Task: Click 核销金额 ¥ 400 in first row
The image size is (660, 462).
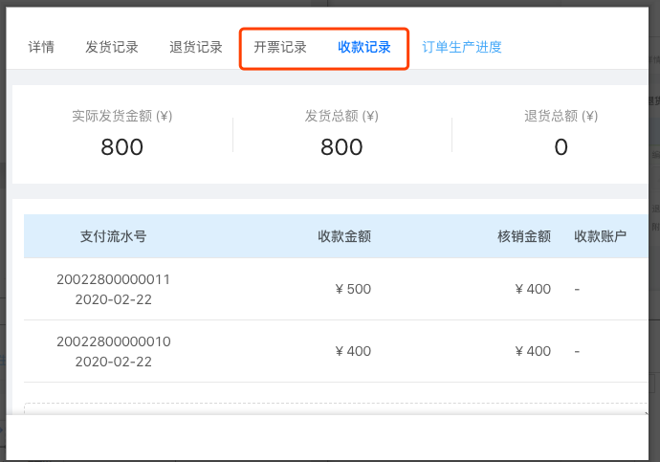Action: (533, 289)
